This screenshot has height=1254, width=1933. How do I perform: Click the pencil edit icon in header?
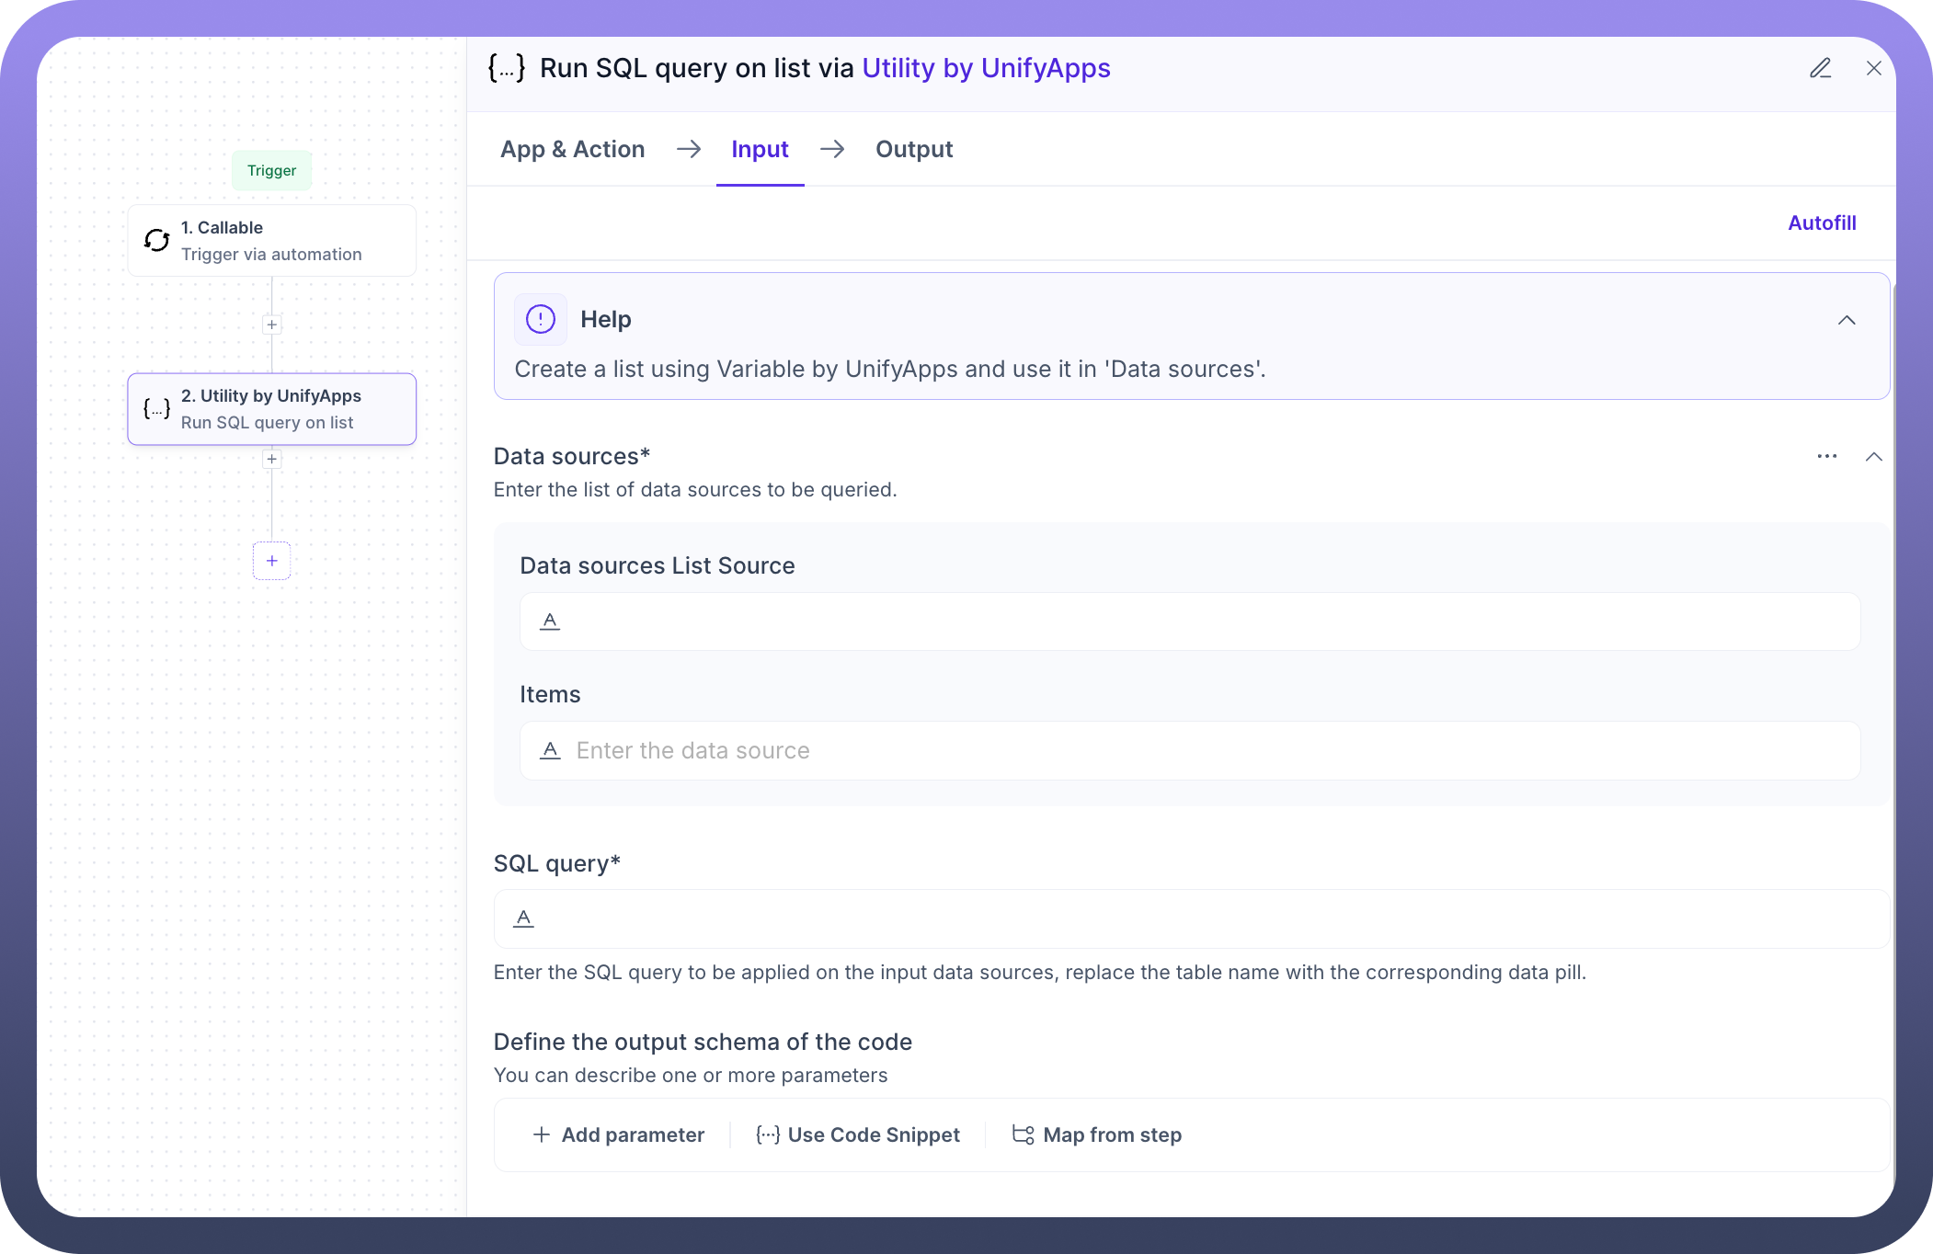click(x=1821, y=68)
